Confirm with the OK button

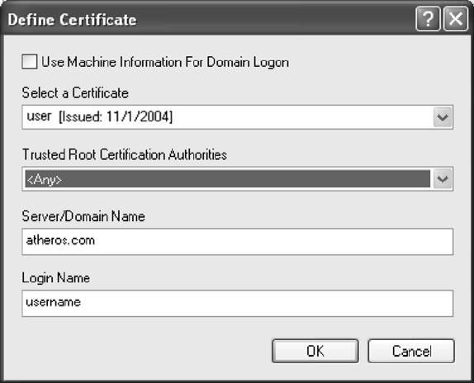pyautogui.click(x=315, y=351)
